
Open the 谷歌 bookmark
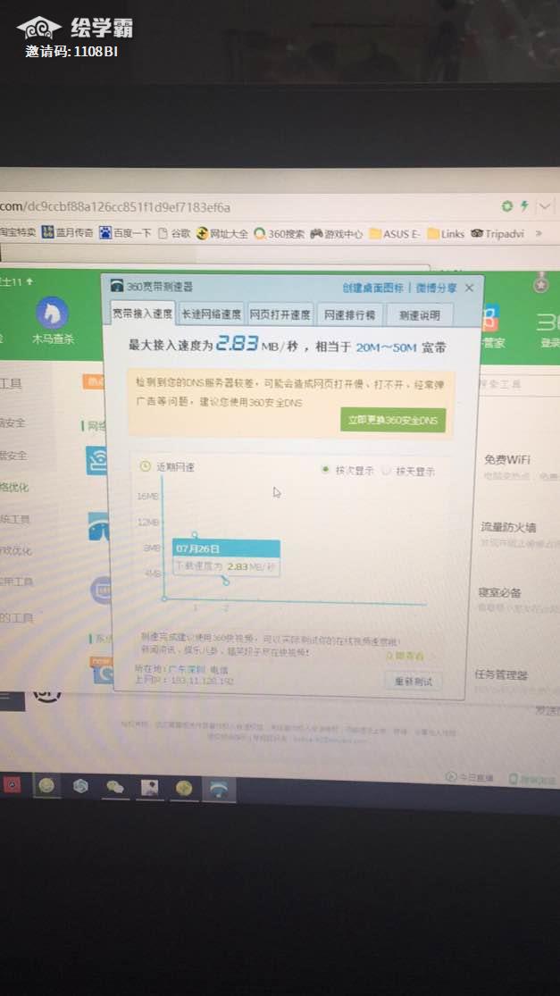pos(174,233)
